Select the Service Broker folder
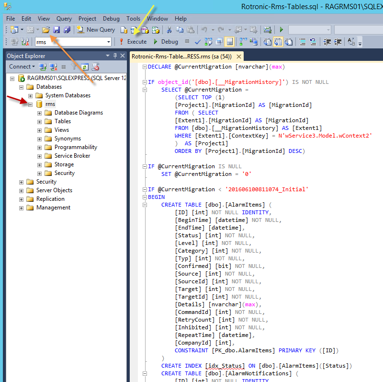Image resolution: width=383 pixels, height=382 pixels. coord(72,156)
